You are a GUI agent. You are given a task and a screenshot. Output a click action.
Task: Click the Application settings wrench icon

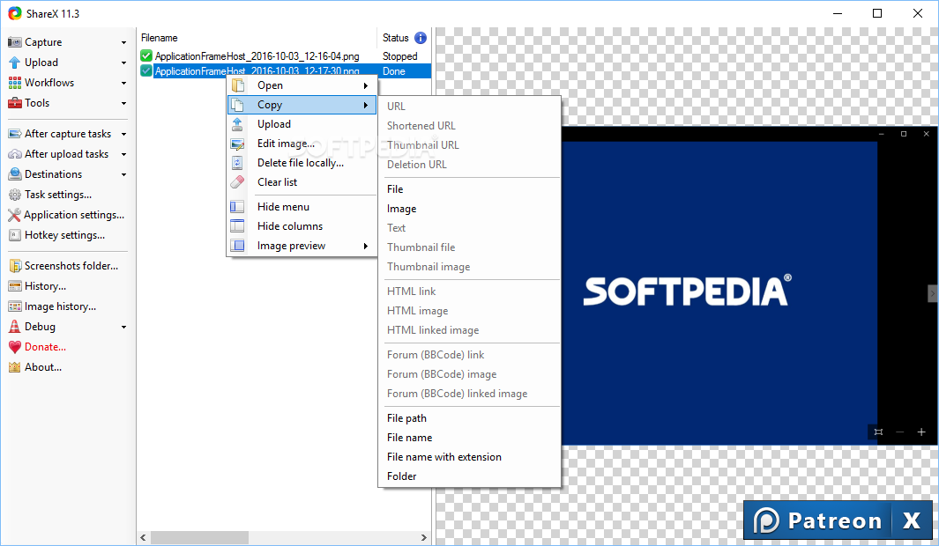pos(14,215)
